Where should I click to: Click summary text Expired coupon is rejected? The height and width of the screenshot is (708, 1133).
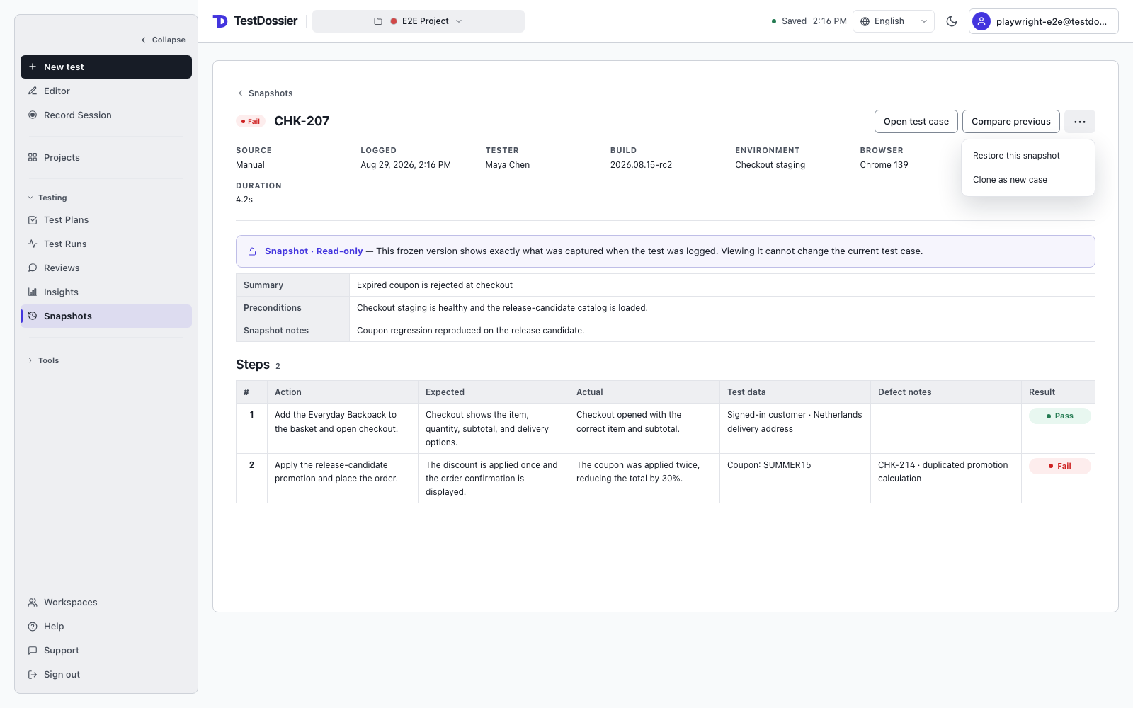pyautogui.click(x=435, y=285)
